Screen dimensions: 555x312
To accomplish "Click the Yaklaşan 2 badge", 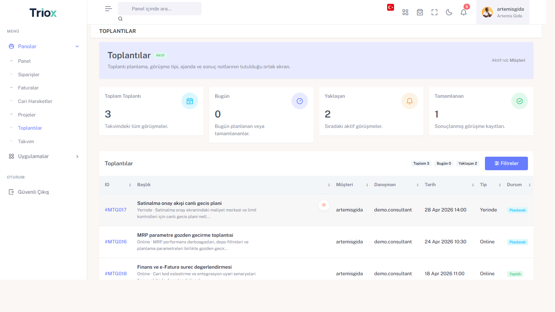I will coord(468,163).
